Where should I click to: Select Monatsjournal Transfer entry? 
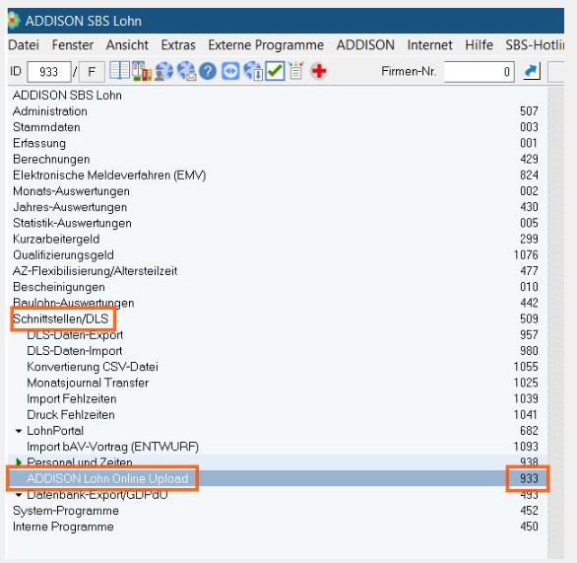(x=88, y=383)
